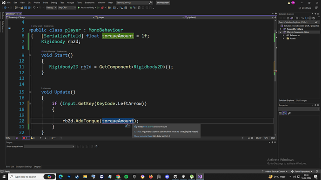This screenshot has height=180, width=321.
Task: Click the Refresh icon in Solution Explorer
Action: (x=306, y=18)
